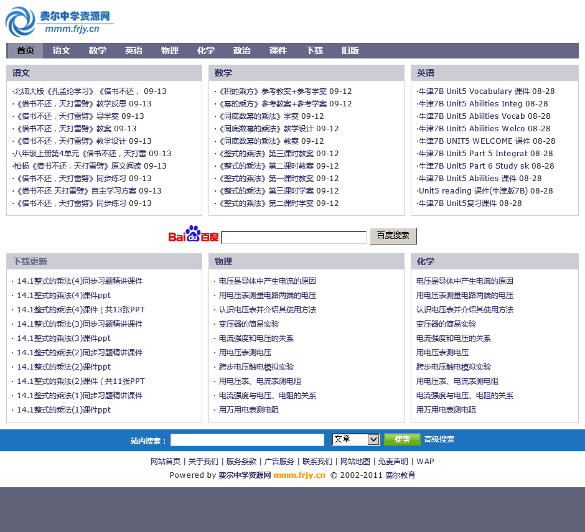
Task: Select the 化学 navigation tab
Action: (206, 51)
